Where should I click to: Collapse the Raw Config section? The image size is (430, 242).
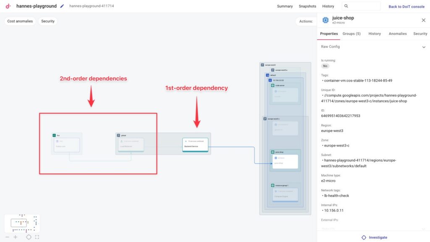point(423,47)
